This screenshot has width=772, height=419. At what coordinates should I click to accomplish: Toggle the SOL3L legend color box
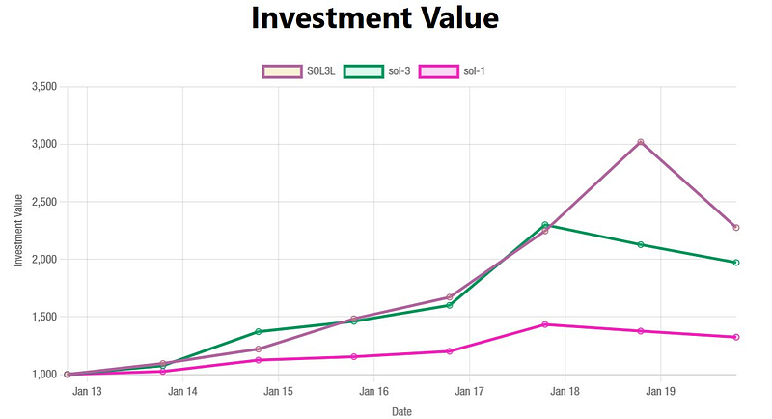pos(282,70)
